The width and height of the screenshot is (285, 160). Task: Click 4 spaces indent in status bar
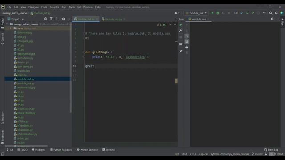coord(203,154)
